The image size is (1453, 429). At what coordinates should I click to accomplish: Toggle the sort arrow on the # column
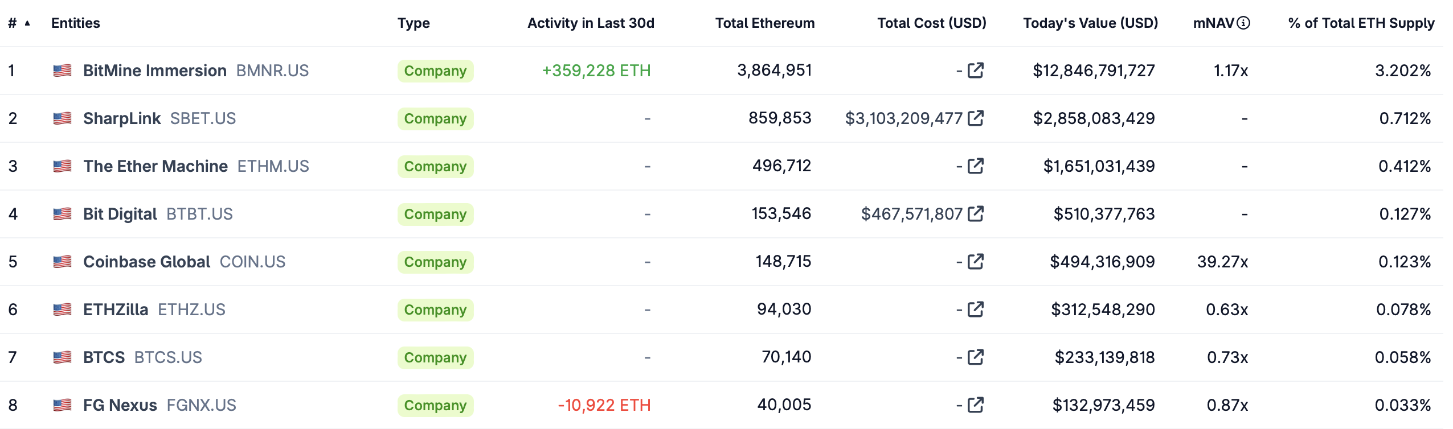[27, 23]
